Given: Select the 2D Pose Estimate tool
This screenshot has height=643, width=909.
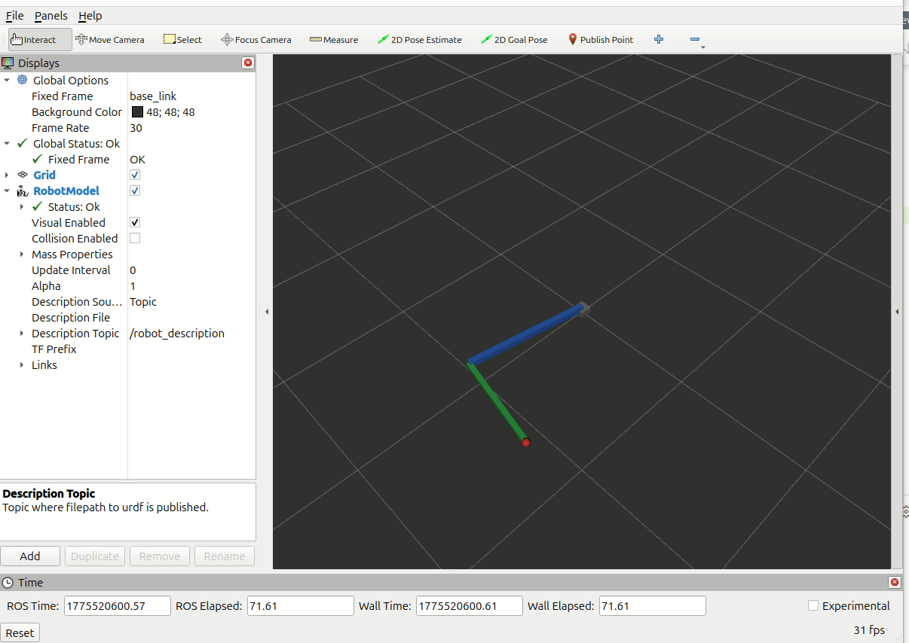Looking at the screenshot, I should pyautogui.click(x=419, y=40).
